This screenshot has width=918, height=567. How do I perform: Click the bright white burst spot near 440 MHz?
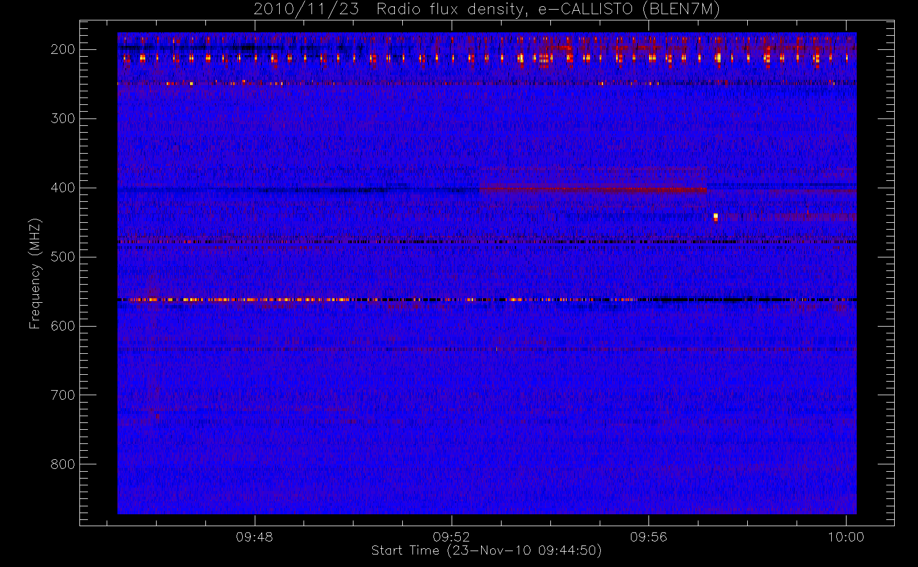pos(715,217)
